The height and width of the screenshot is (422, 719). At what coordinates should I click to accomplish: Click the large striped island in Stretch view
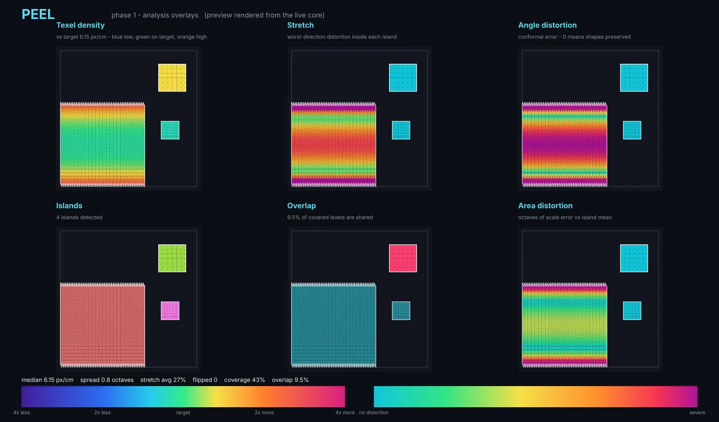[x=333, y=145]
